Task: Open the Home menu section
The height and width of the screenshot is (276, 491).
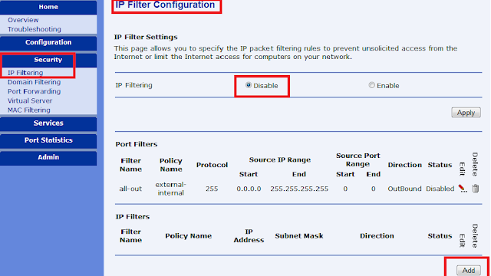Action: click(x=48, y=7)
